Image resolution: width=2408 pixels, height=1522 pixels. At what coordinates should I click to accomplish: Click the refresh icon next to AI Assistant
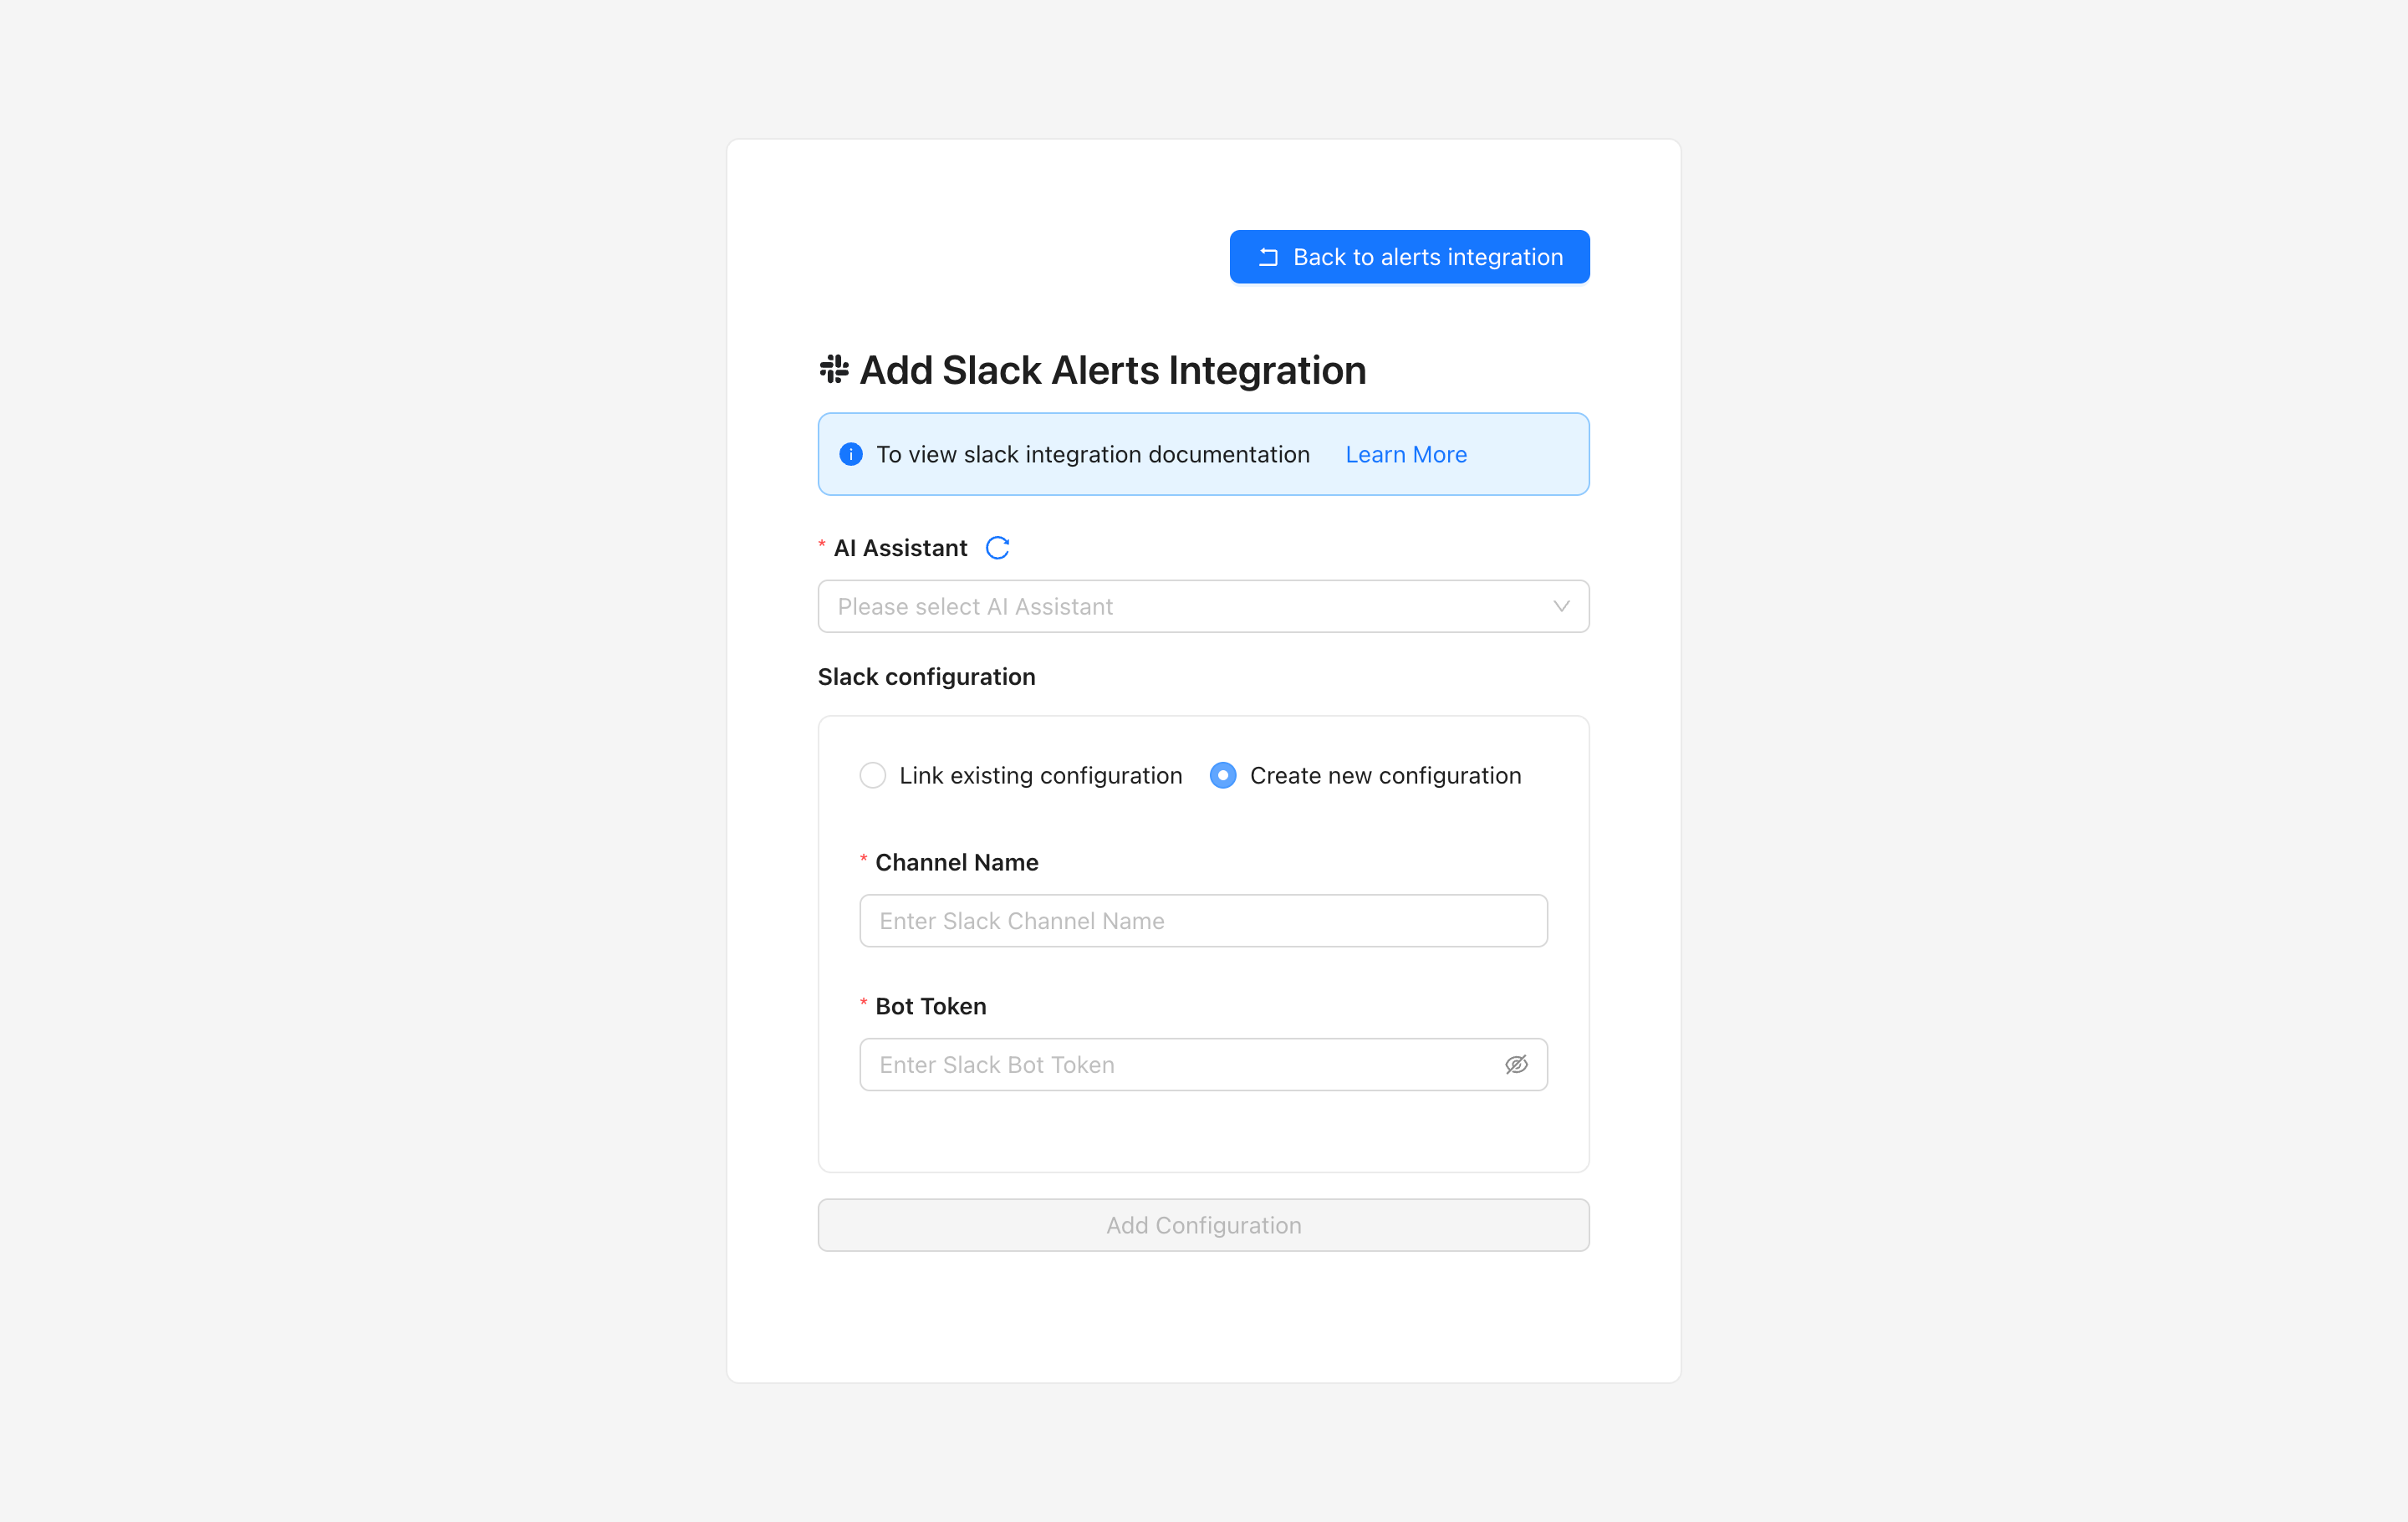(997, 548)
